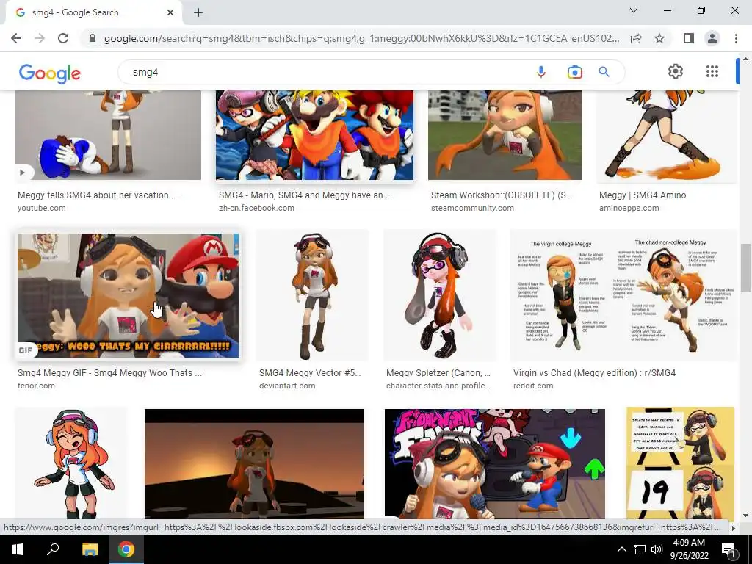
Task: Click the 'Smg4 Meggy GIF' tenor title
Action: click(x=110, y=372)
